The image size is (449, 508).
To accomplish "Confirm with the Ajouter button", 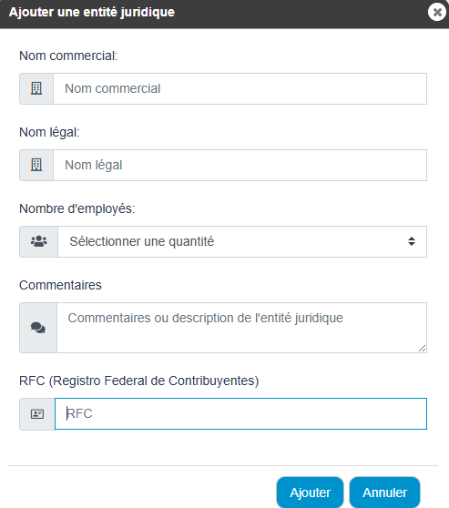I will click(x=310, y=493).
